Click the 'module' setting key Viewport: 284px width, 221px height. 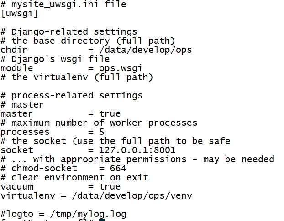(16, 68)
